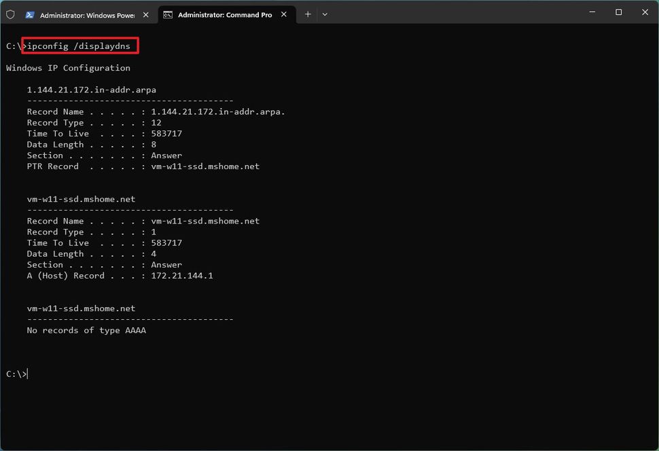Click the shield icon in the title bar
The width and height of the screenshot is (659, 451).
pyautogui.click(x=10, y=12)
